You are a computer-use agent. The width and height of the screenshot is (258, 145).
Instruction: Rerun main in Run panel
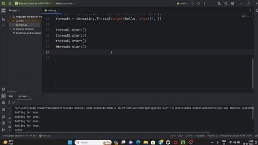[9, 103]
